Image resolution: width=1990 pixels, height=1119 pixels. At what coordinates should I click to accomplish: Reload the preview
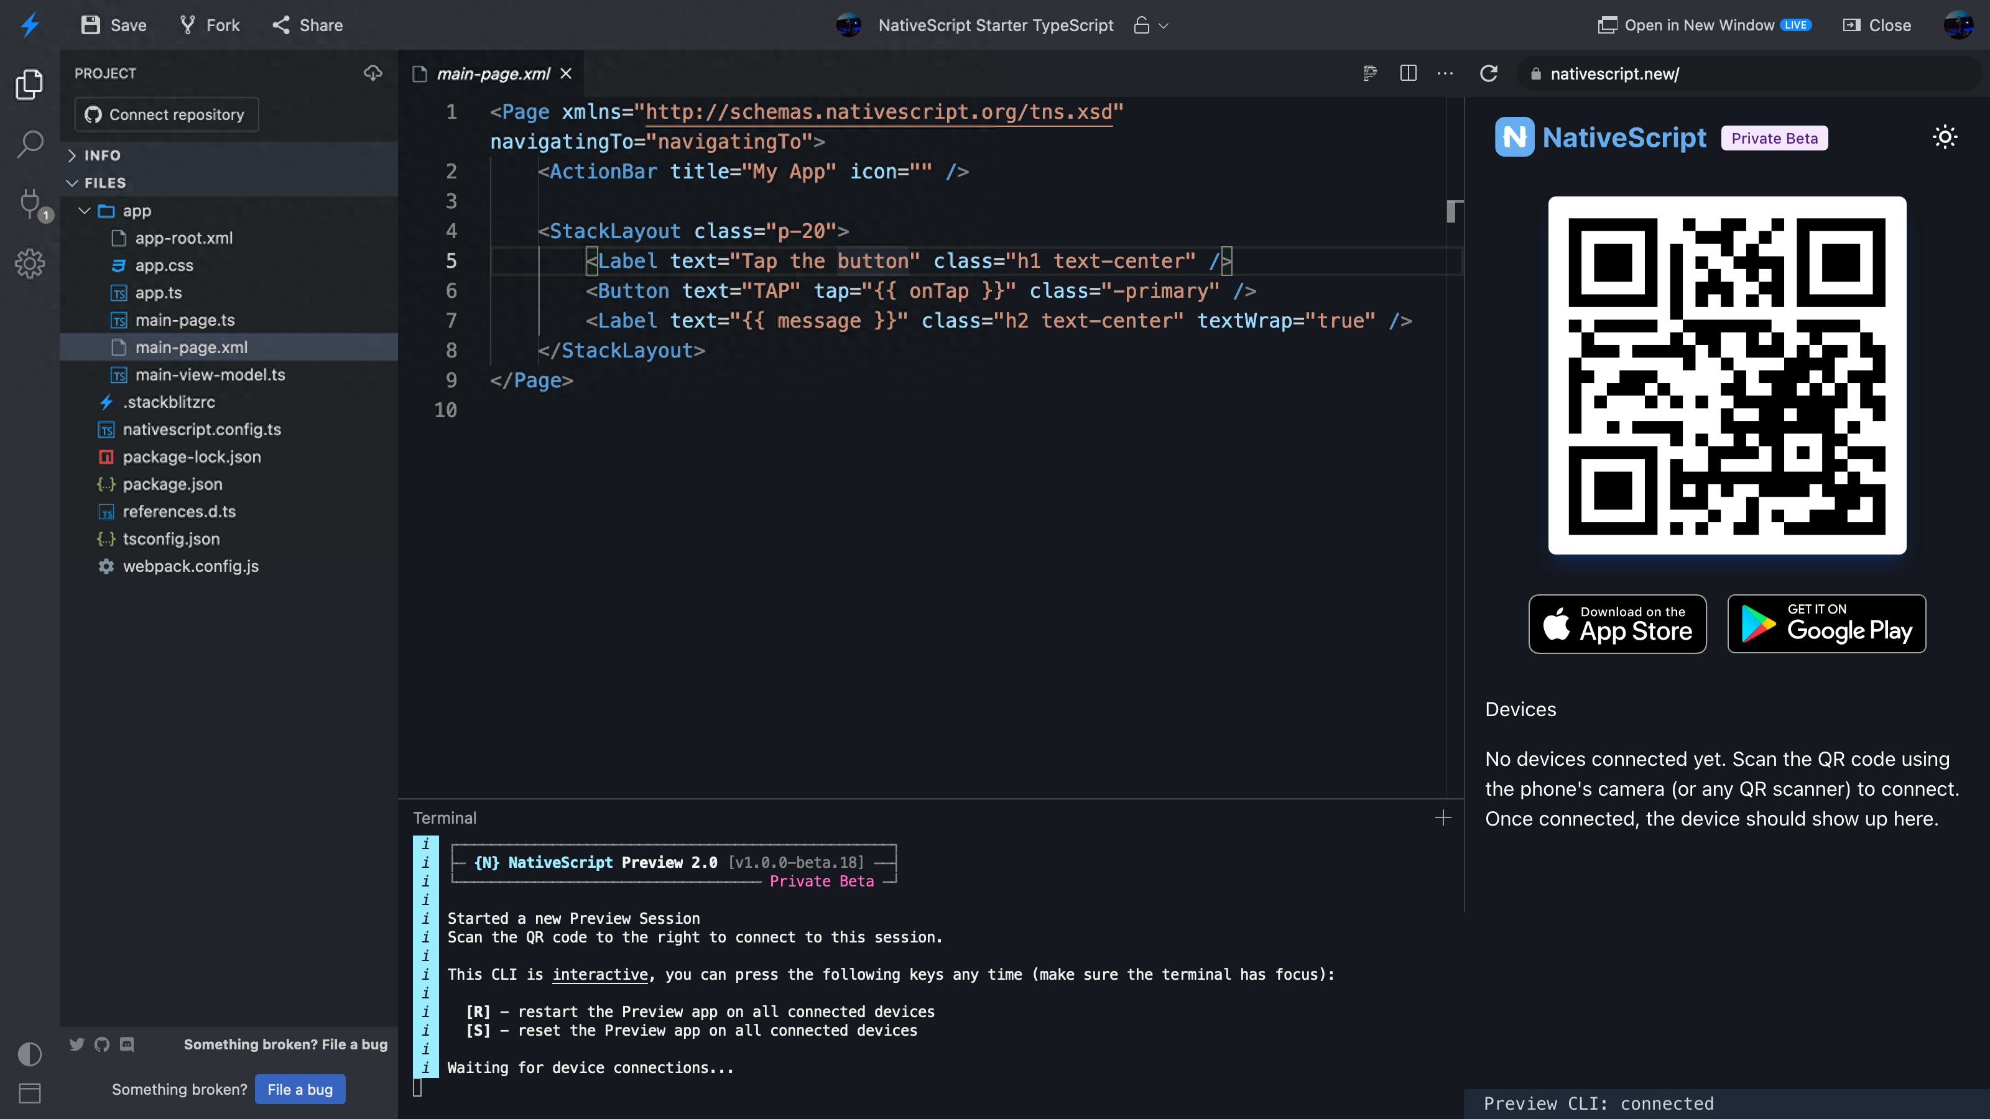tap(1489, 73)
